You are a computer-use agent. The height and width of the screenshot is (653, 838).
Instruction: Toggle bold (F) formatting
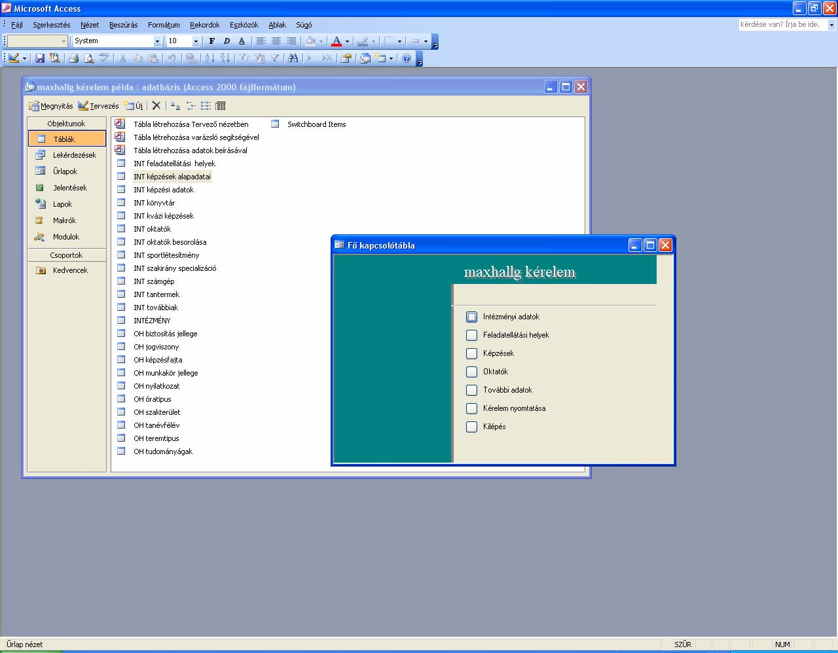click(x=211, y=41)
